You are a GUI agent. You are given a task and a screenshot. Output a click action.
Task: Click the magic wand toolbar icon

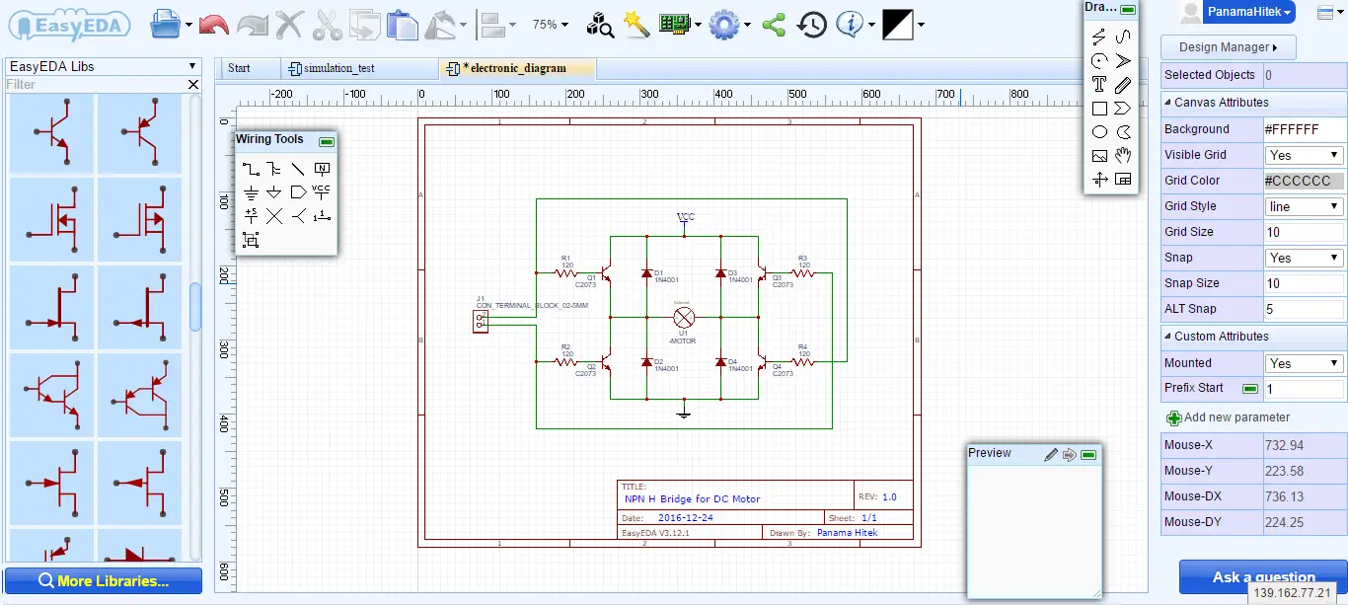[x=637, y=24]
